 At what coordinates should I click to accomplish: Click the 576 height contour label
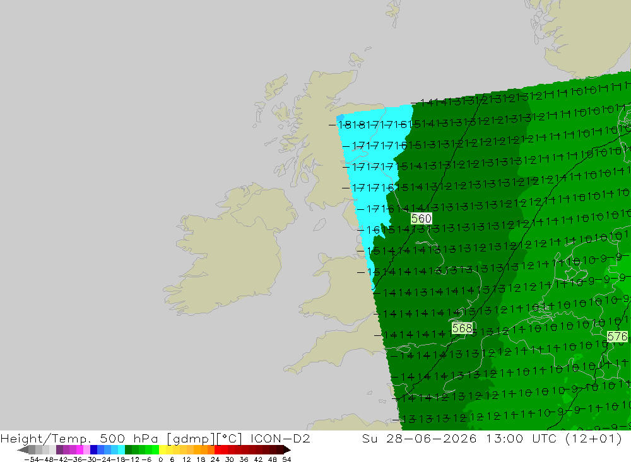617,336
